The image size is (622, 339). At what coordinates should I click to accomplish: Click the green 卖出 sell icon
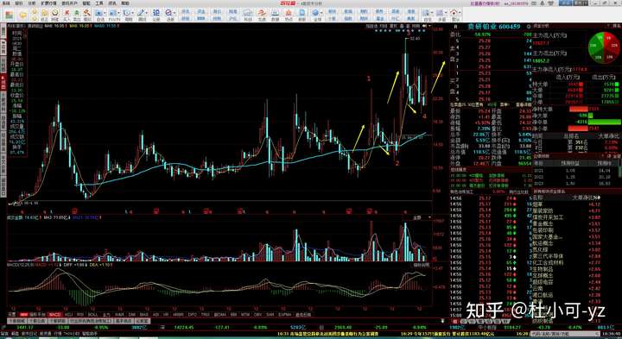pos(77,14)
